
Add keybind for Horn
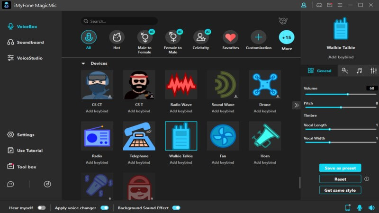point(265,162)
